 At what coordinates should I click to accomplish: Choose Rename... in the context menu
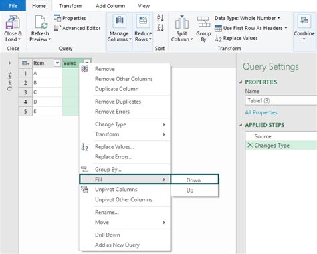(107, 213)
